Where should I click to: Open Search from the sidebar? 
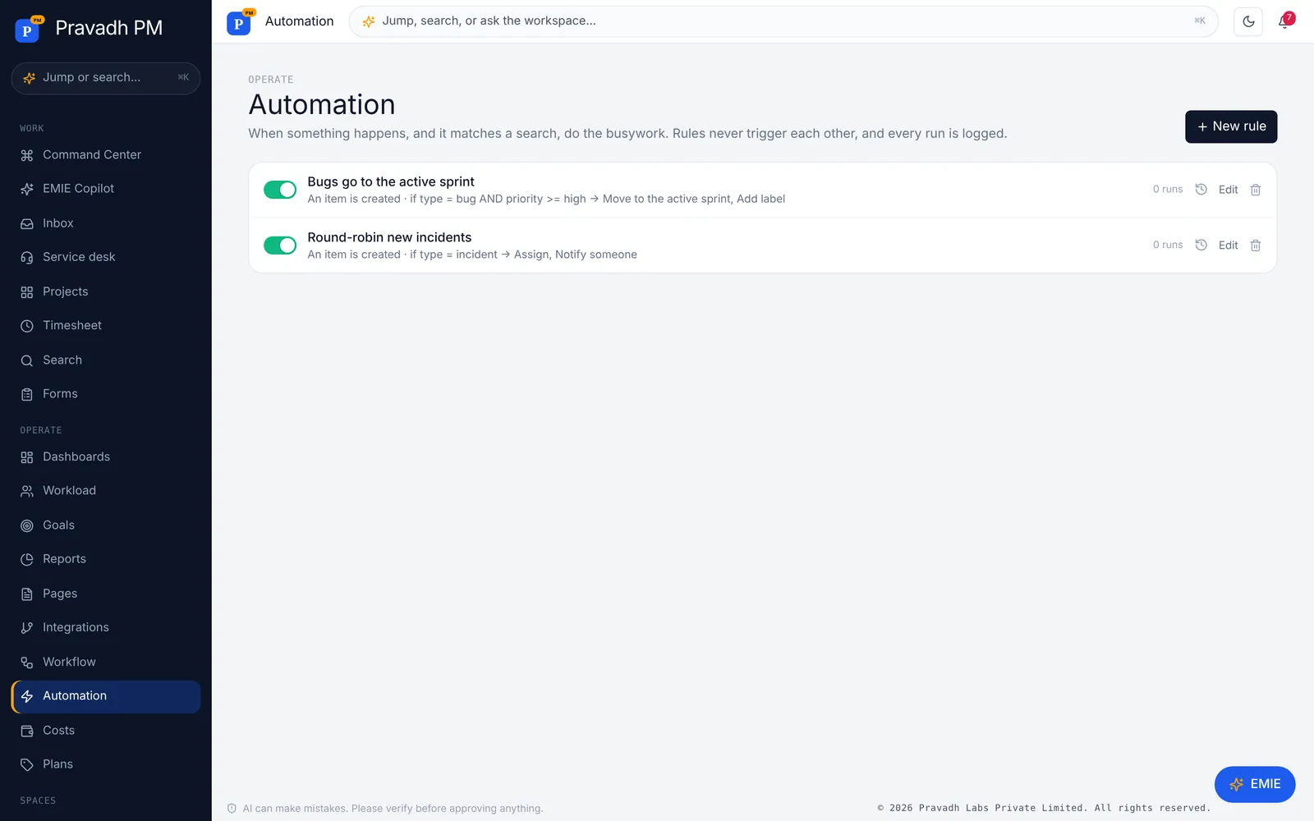(x=106, y=360)
